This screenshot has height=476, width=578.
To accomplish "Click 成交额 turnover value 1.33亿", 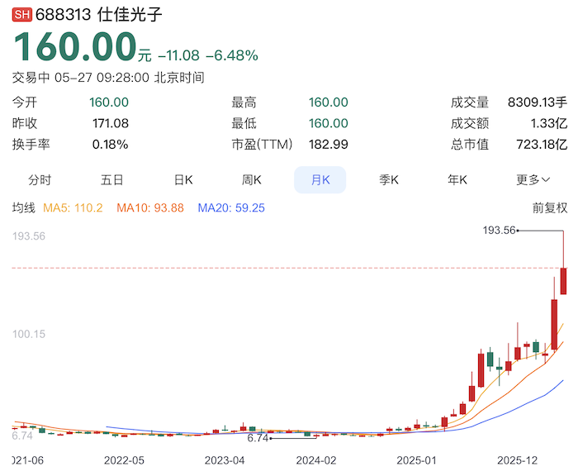I will coord(548,123).
